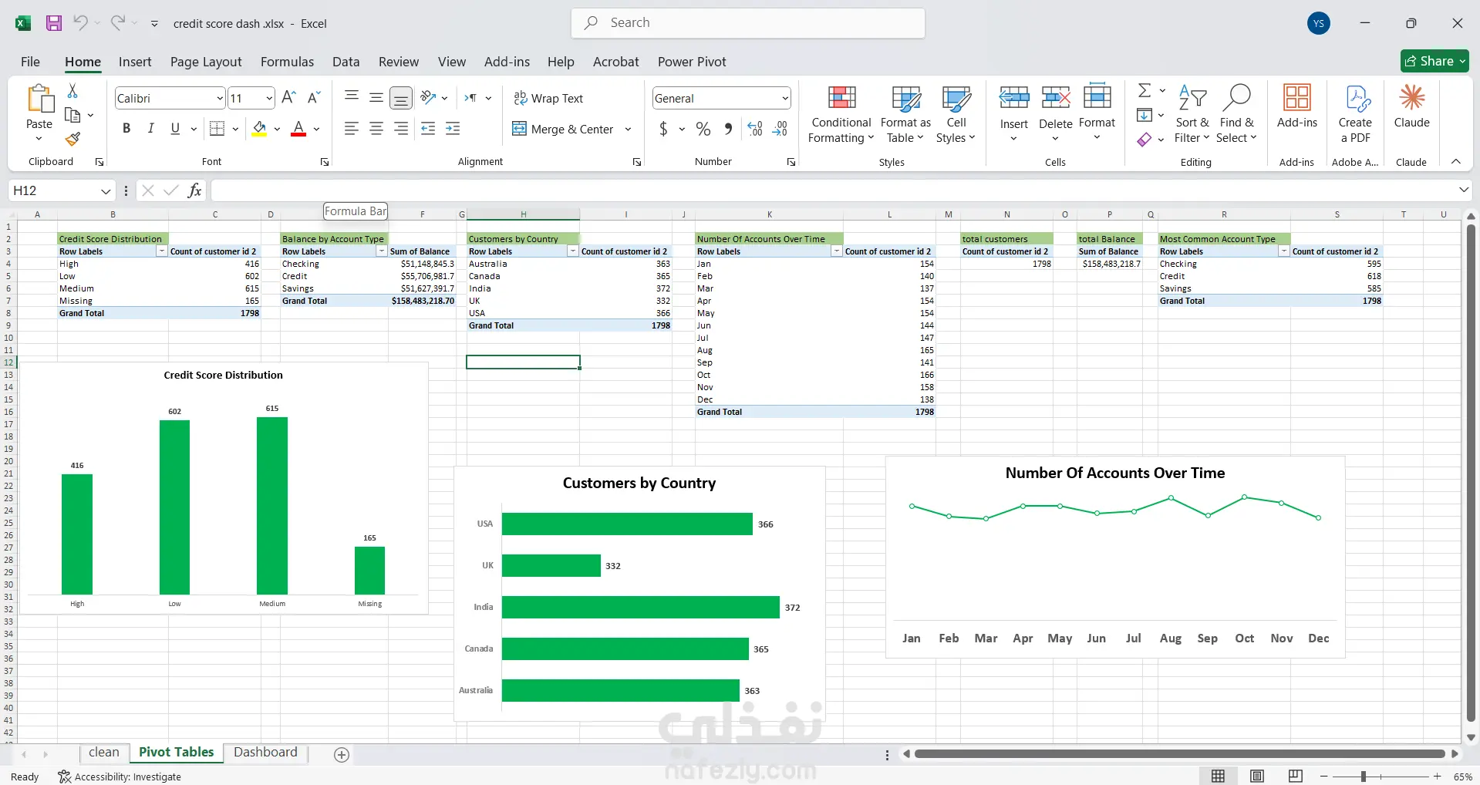Add a new sheet with plus icon
Viewport: 1480px width, 785px height.
click(342, 754)
